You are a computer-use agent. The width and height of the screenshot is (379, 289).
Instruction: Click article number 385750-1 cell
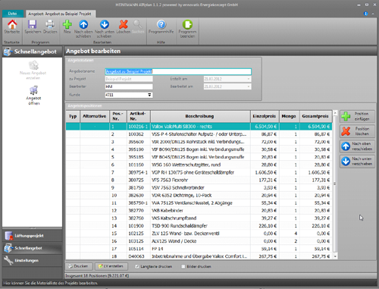[x=139, y=203]
